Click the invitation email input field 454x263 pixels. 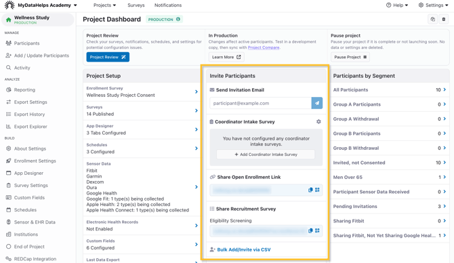[261, 103]
